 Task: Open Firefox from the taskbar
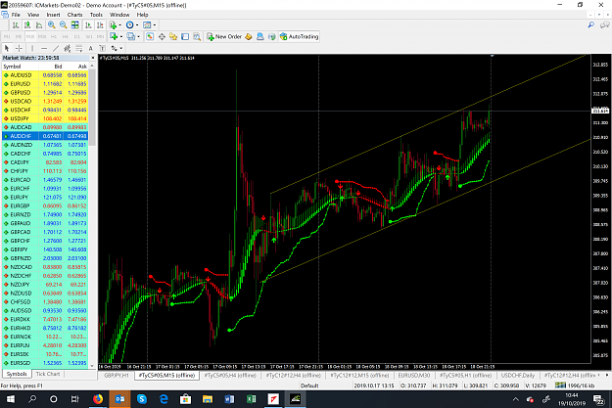pyautogui.click(x=98, y=399)
